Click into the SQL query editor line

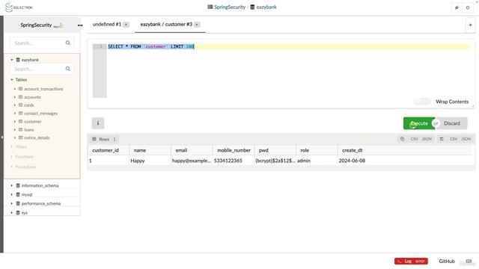click(x=289, y=46)
